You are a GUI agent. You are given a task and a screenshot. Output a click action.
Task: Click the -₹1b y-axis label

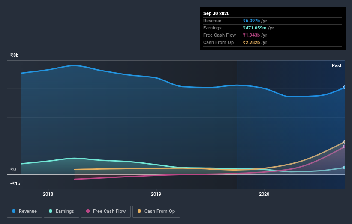[x=15, y=183]
